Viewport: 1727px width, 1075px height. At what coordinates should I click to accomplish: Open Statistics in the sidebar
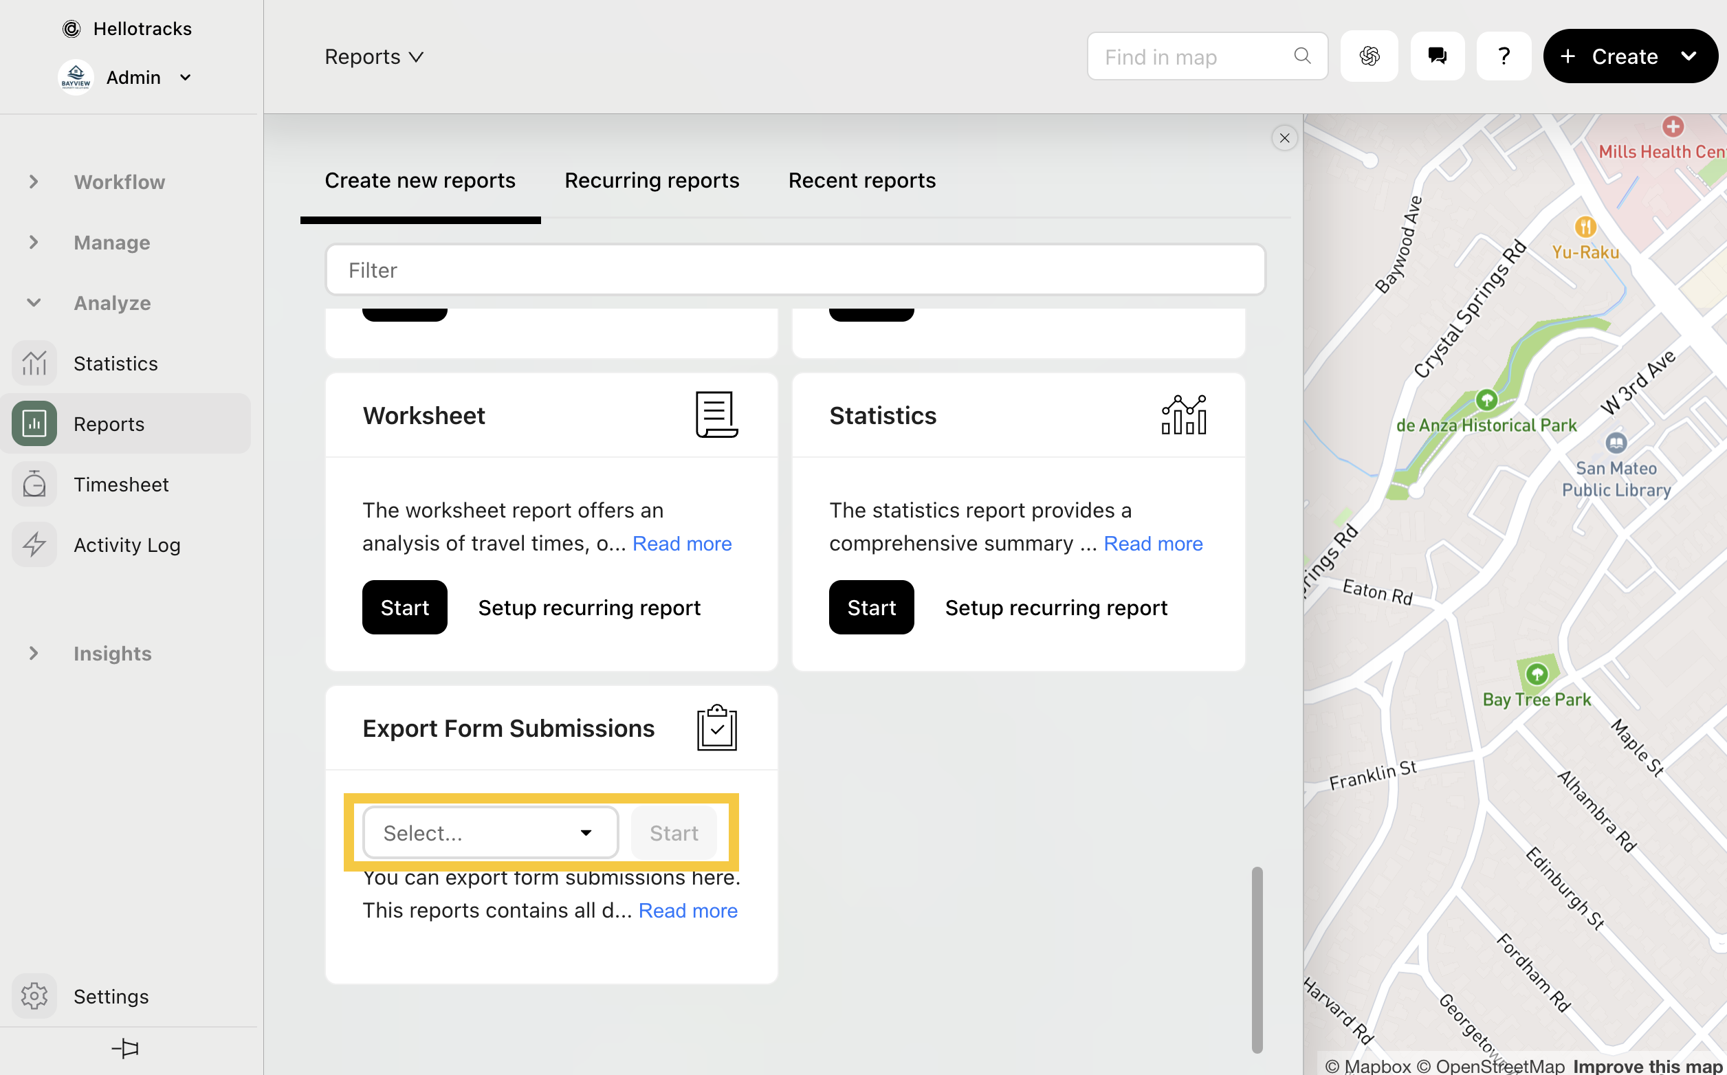[x=116, y=364]
